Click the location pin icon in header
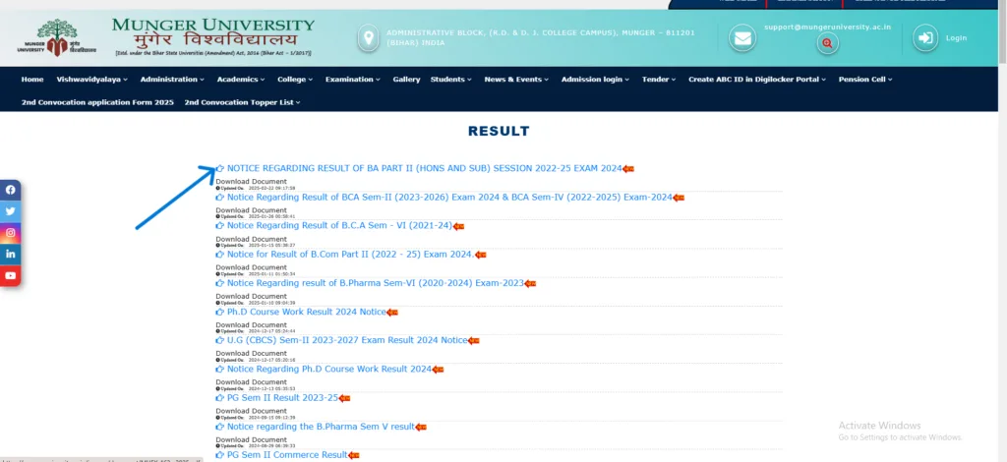 (x=368, y=38)
